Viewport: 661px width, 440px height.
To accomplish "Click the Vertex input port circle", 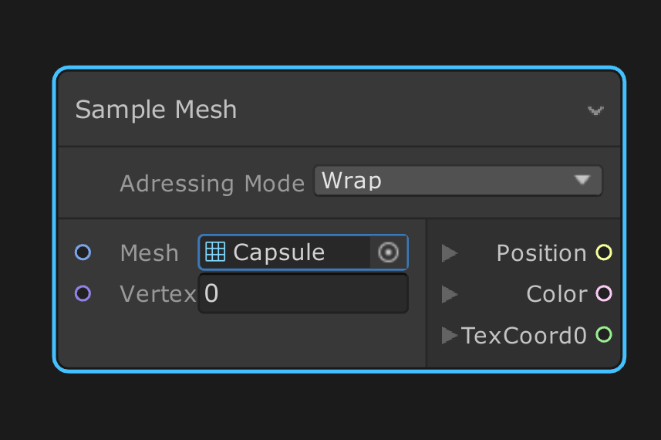I will [83, 293].
